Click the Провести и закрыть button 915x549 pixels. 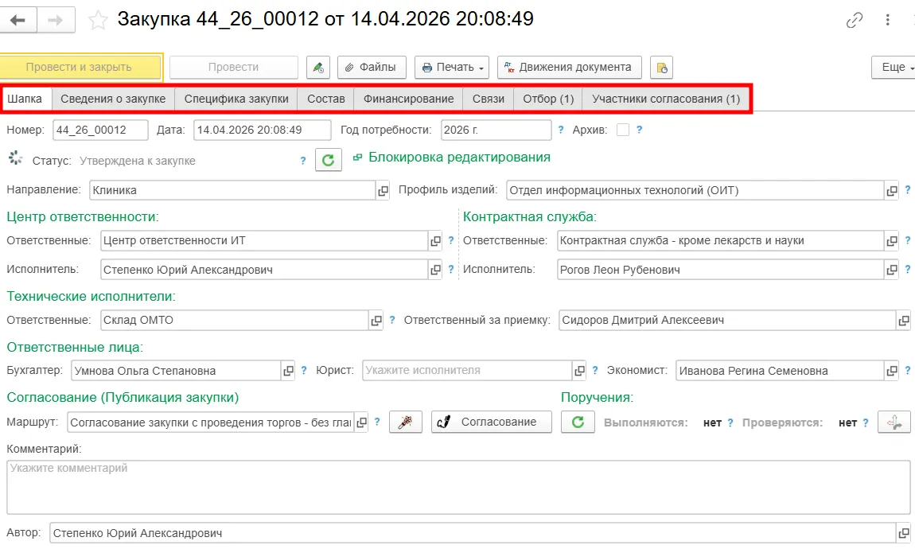pos(80,67)
